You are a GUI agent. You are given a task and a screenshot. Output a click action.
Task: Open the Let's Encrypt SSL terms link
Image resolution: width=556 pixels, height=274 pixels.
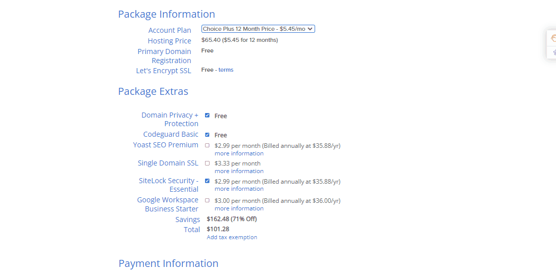pyautogui.click(x=226, y=70)
